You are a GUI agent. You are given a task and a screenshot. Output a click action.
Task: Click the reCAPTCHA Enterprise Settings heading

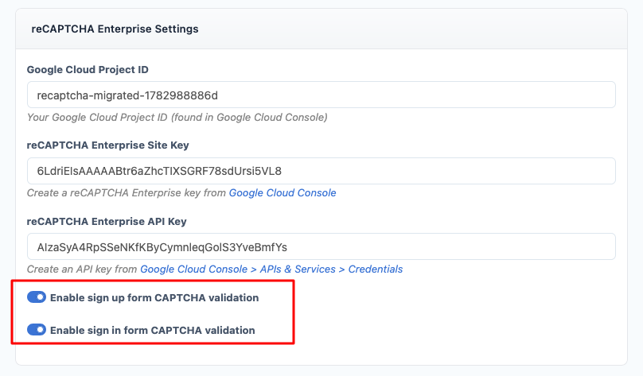[115, 29]
